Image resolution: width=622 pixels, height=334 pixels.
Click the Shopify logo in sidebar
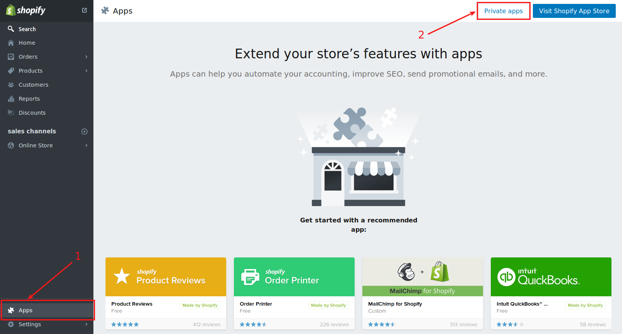tap(26, 10)
